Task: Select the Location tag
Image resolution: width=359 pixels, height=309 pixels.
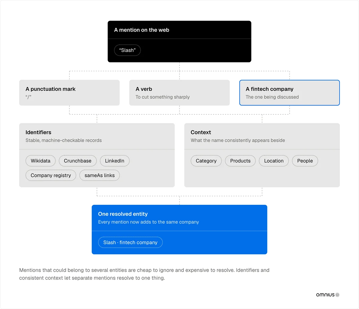Action: point(274,161)
